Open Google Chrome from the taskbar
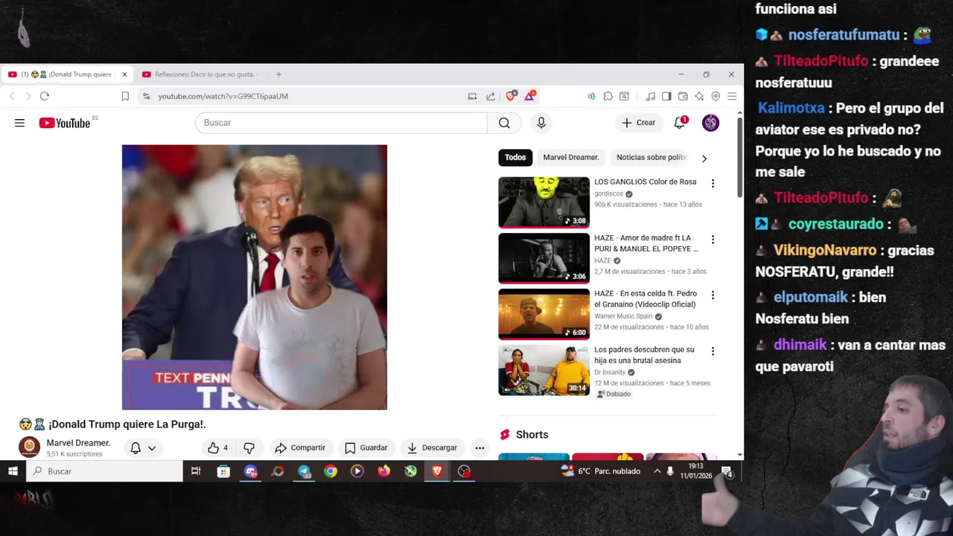Viewport: 953px width, 536px height. click(x=331, y=471)
